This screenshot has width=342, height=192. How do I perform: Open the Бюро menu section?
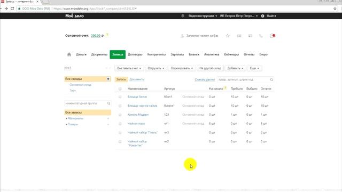(263, 54)
